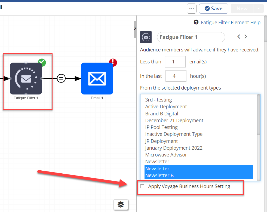Click the green checkmark on Fatigue Filter
The height and width of the screenshot is (212, 267).
coord(42,62)
